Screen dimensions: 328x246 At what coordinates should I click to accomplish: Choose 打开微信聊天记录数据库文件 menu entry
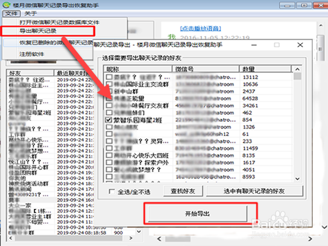coord(60,22)
